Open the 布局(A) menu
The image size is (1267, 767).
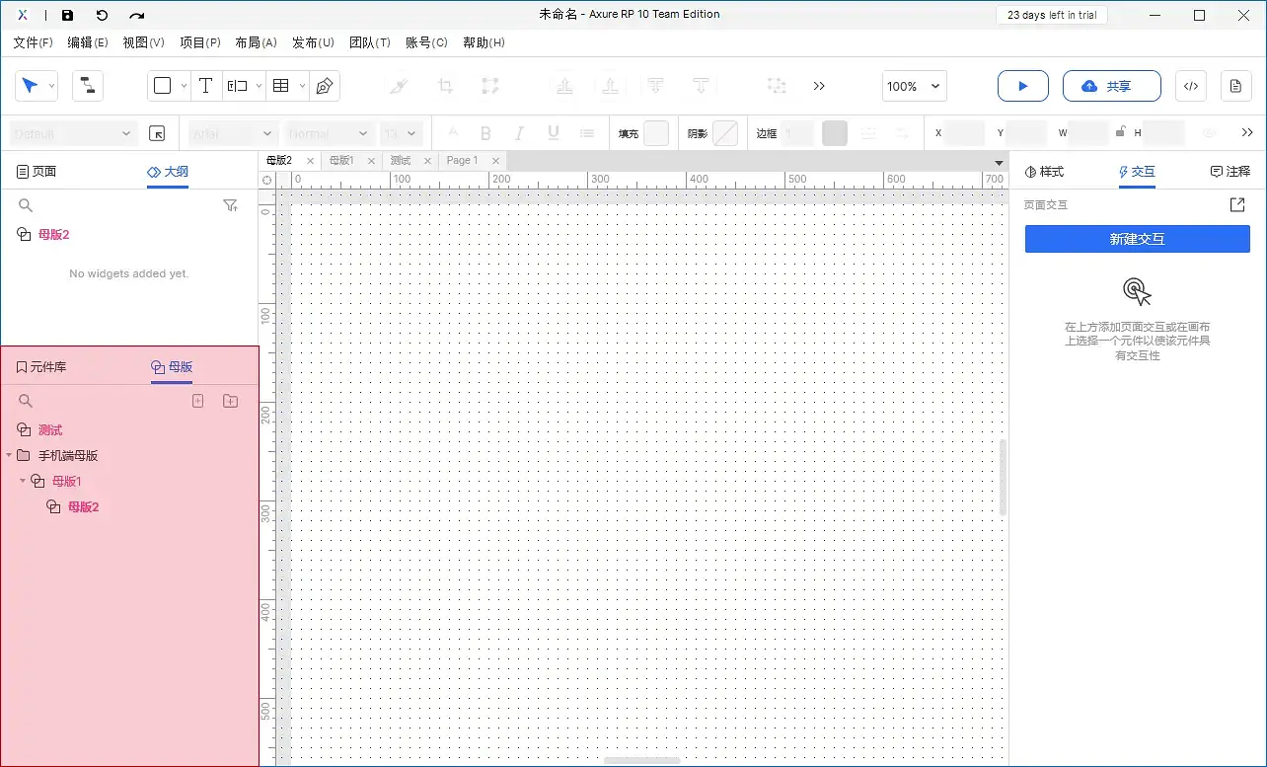click(256, 42)
